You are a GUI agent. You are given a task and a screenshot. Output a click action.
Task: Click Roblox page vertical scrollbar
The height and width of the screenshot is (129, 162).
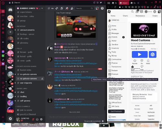click(x=161, y=17)
